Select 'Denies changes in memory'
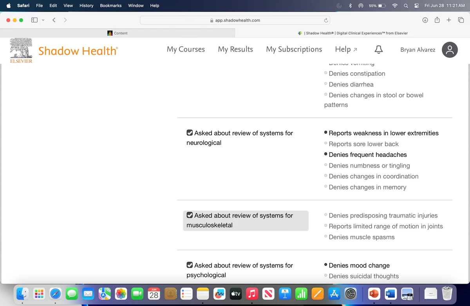470x306 pixels. (367, 187)
